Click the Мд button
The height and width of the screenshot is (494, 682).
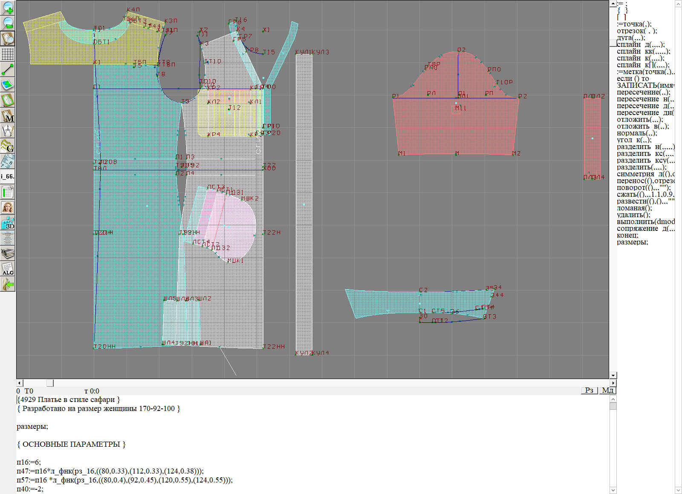607,391
